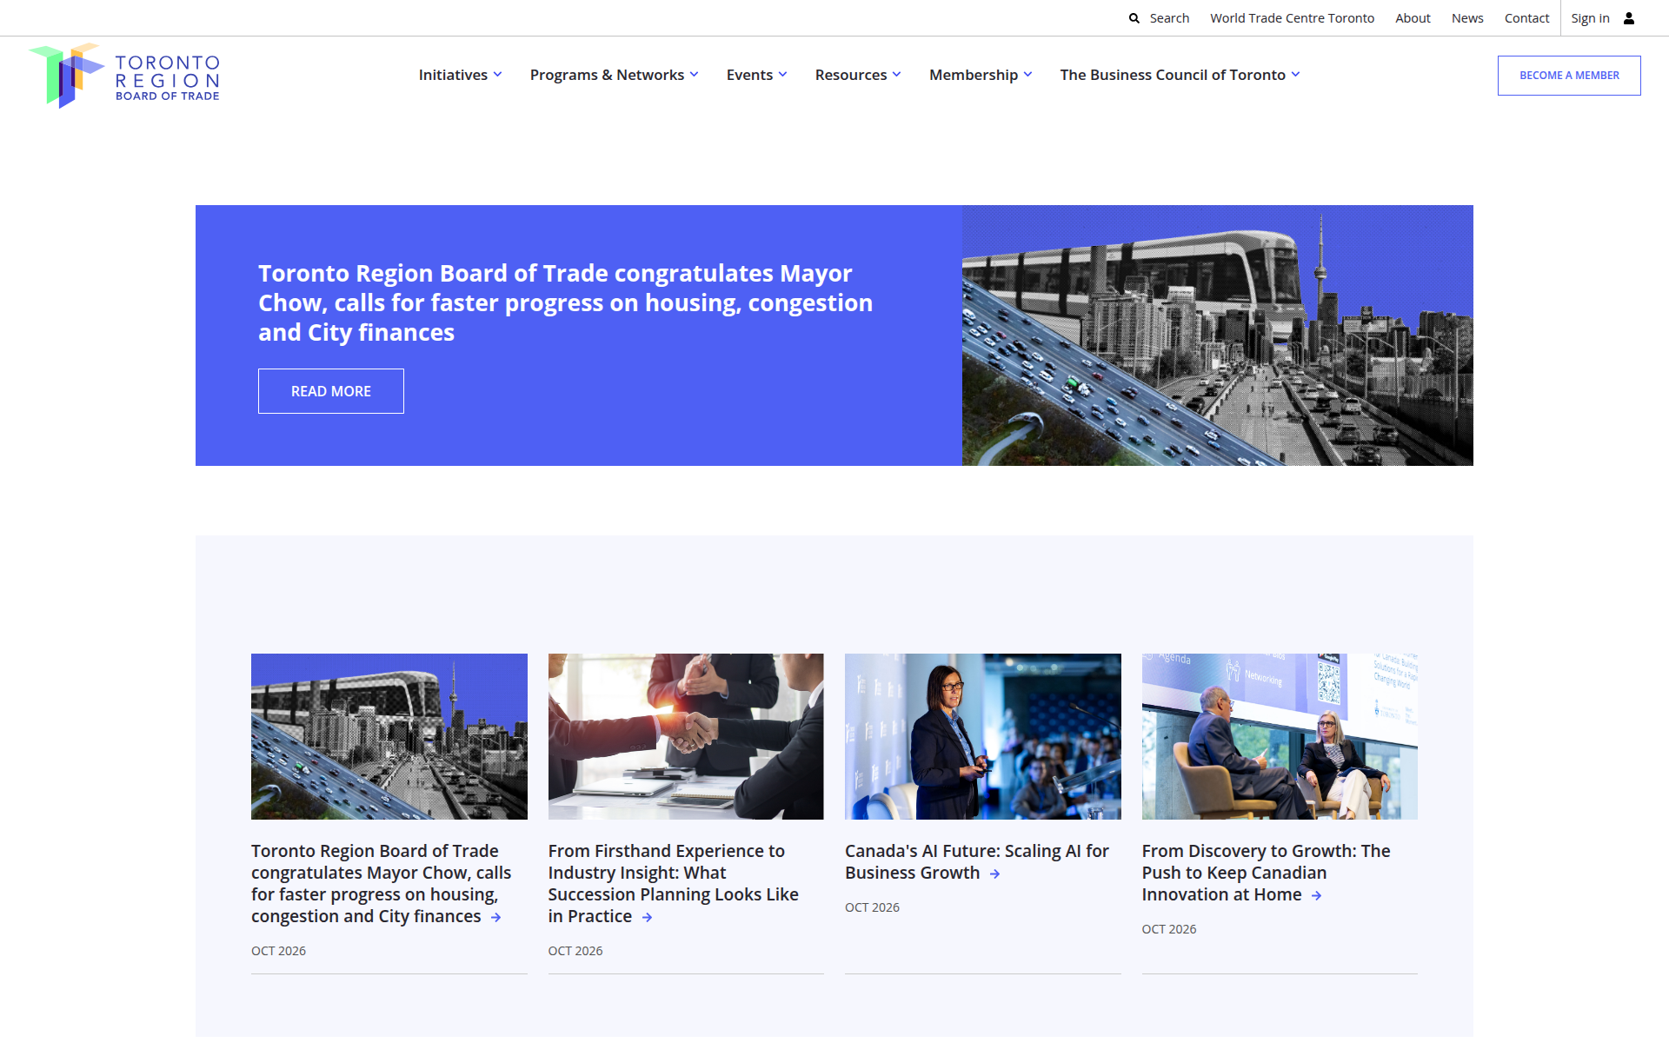Open the News link in top bar
Viewport: 1669px width, 1043px height.
tap(1467, 18)
